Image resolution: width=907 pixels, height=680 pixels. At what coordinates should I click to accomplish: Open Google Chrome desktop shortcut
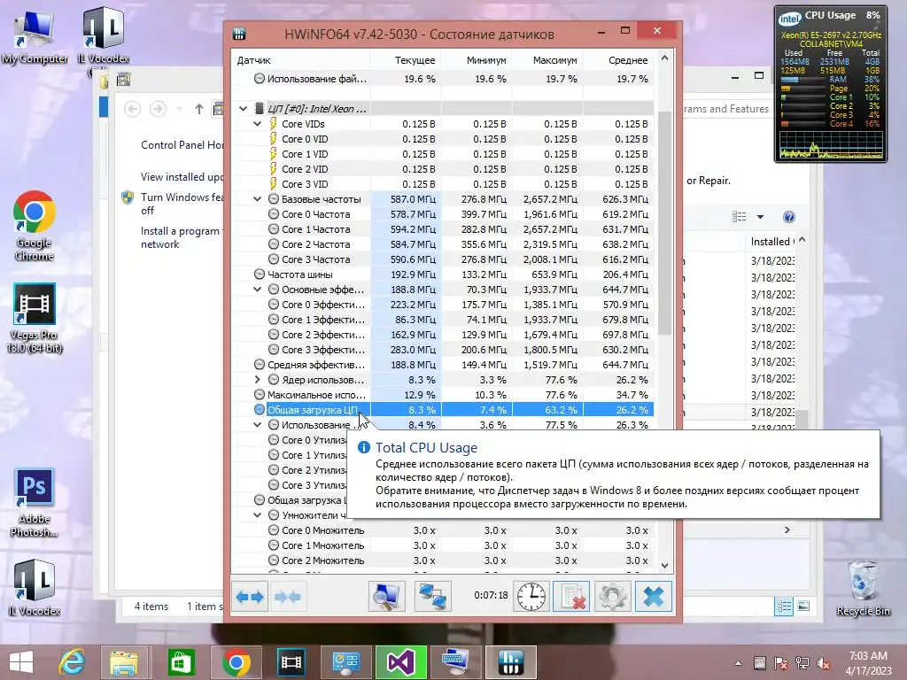pyautogui.click(x=35, y=226)
